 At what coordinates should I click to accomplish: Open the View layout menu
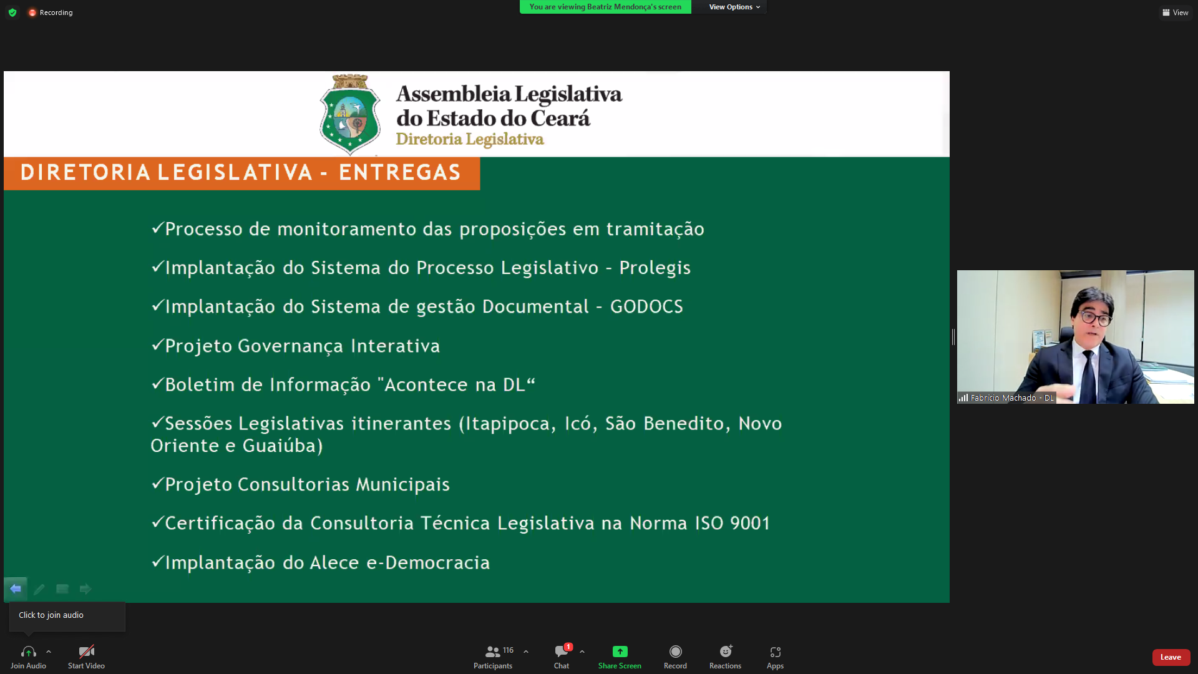click(1176, 12)
